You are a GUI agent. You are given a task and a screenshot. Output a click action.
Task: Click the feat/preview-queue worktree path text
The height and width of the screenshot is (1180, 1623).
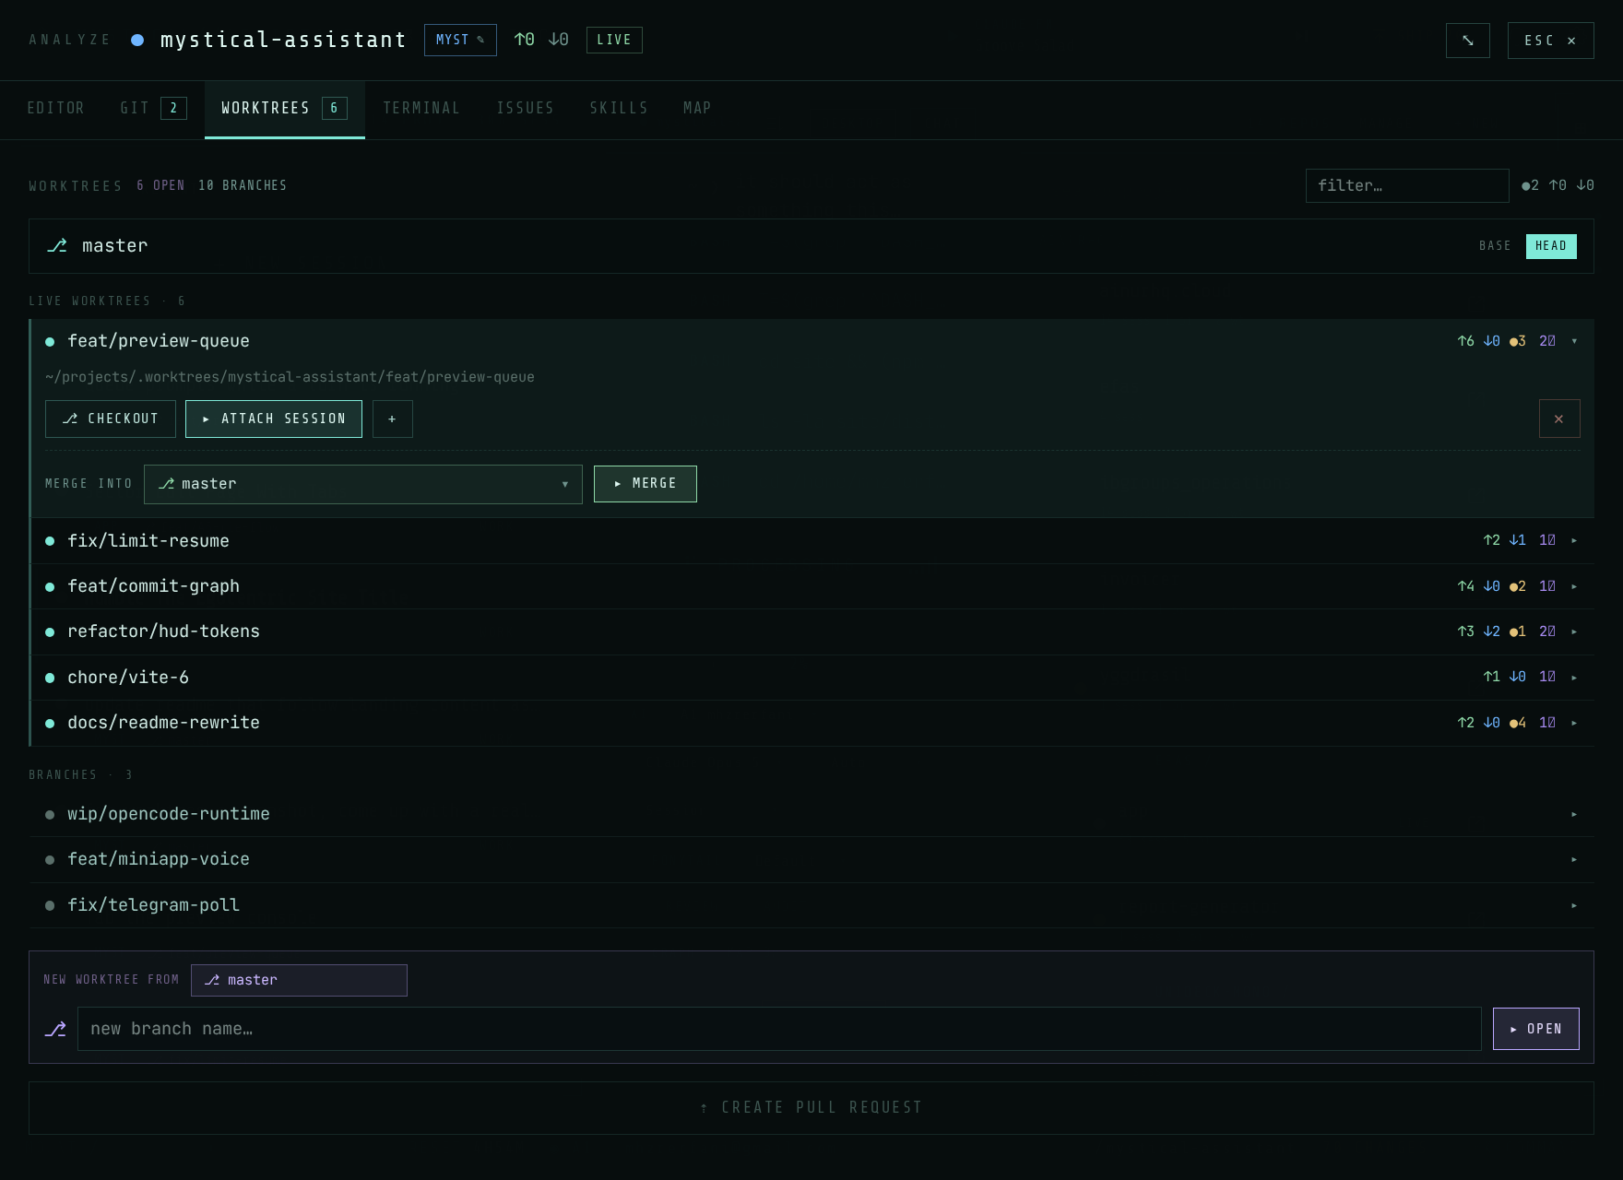[290, 377]
